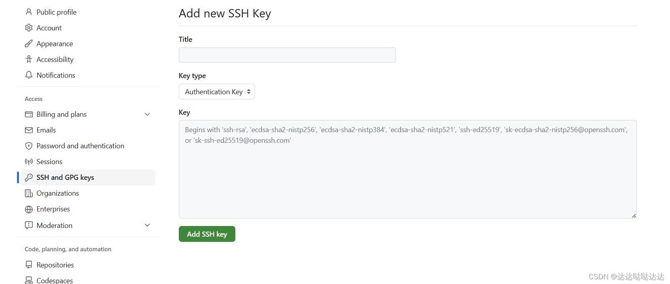
Task: Click the Sessions broadcast icon
Action: [28, 161]
